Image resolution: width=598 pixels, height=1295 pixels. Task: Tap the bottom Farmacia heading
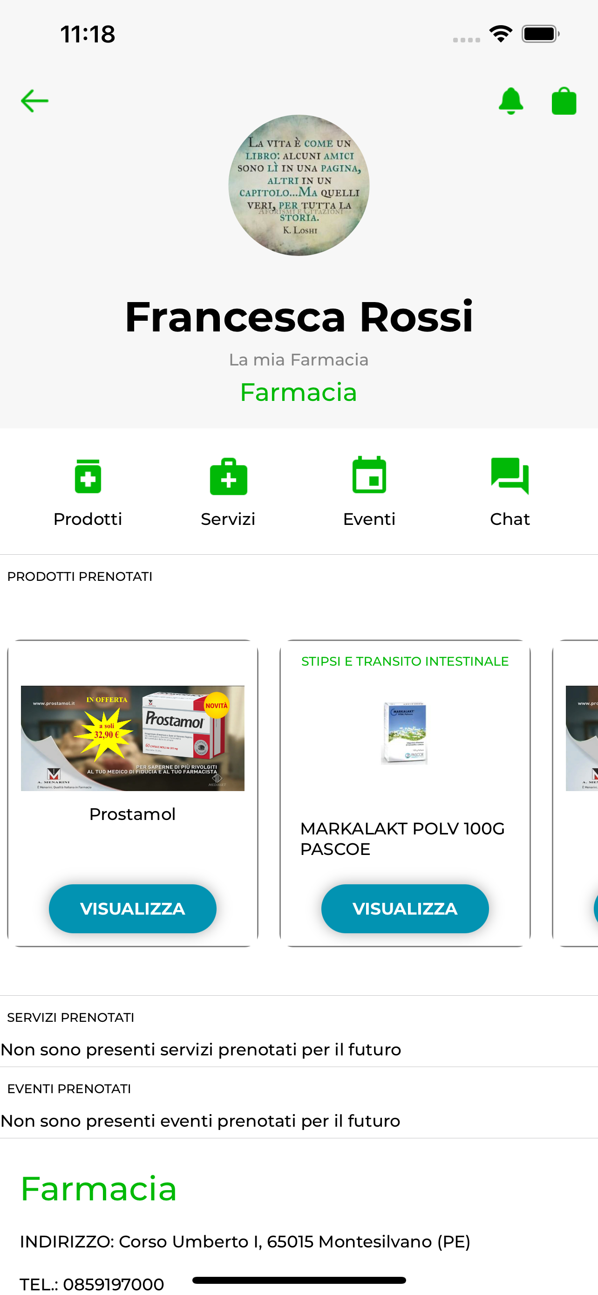click(98, 1189)
